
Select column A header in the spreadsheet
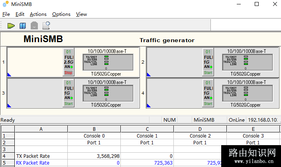(41, 129)
